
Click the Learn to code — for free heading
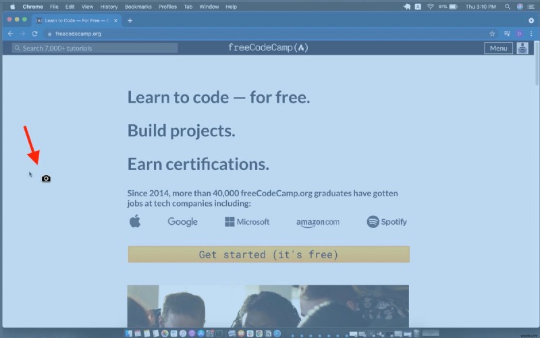pyautogui.click(x=219, y=97)
